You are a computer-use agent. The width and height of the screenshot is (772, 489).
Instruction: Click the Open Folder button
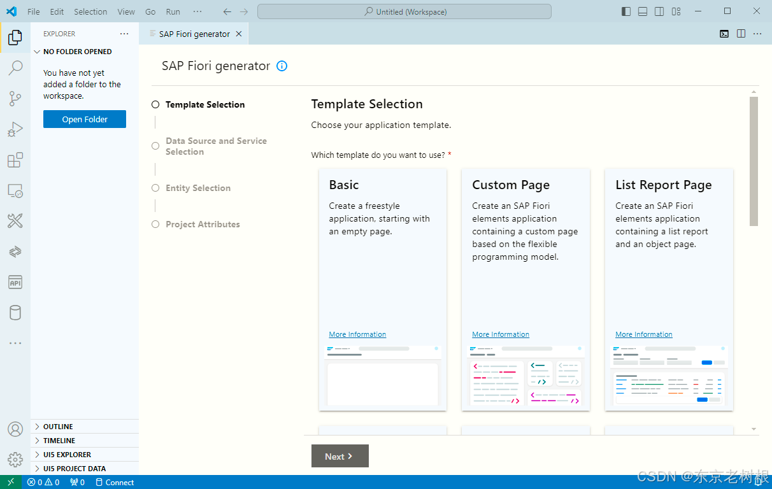(x=85, y=119)
